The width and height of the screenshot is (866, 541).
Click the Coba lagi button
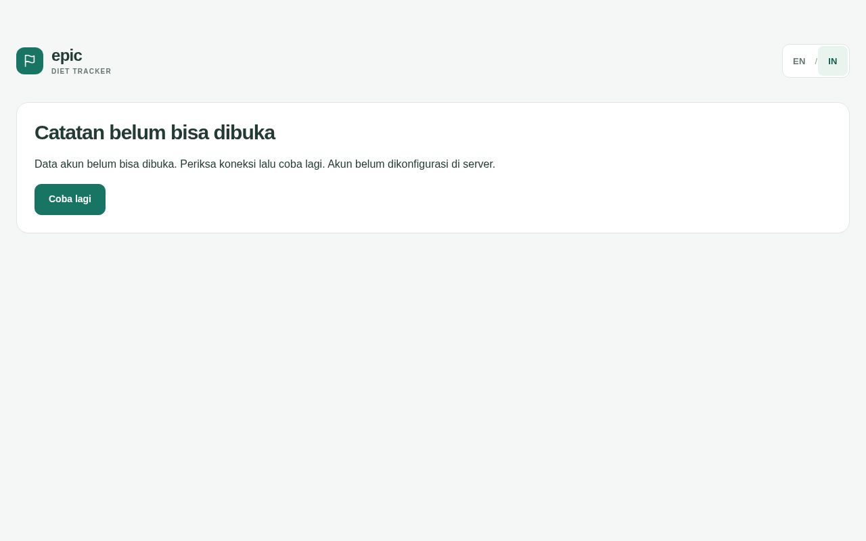(x=70, y=199)
